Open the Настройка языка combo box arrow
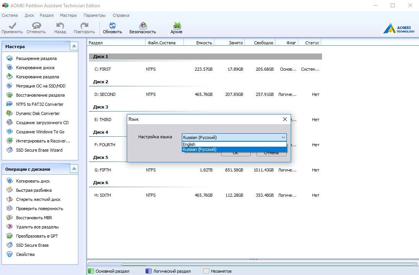This screenshot has width=419, height=275. [x=283, y=137]
